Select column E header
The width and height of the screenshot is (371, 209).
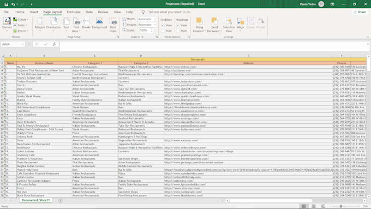click(x=248, y=56)
